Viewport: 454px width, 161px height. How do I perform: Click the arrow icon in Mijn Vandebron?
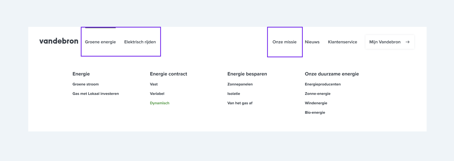click(408, 42)
